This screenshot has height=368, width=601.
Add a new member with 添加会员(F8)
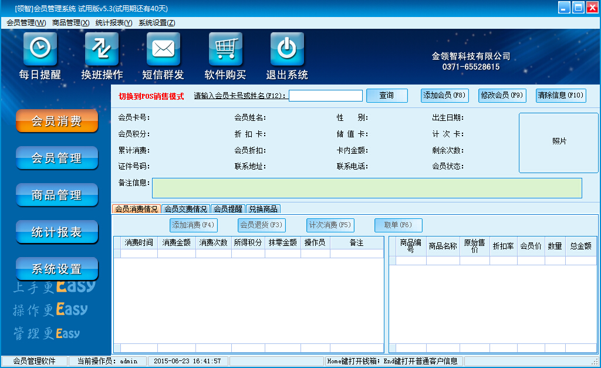click(x=444, y=96)
